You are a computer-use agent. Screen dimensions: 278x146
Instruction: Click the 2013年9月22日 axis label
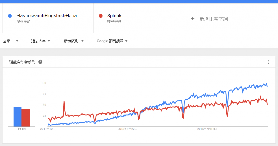127,129
